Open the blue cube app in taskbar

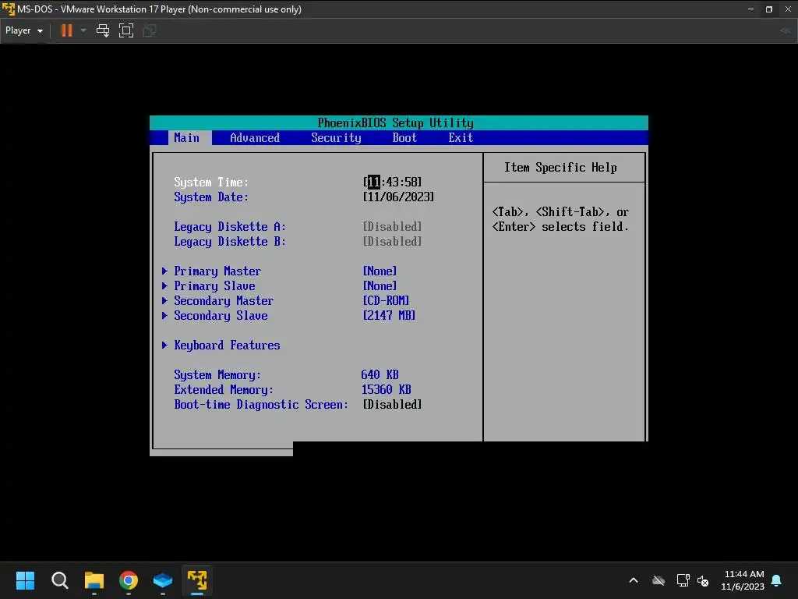click(x=163, y=580)
